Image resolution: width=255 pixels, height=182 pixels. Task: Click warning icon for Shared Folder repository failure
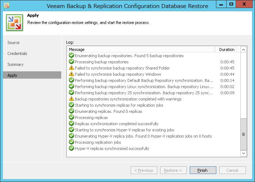[x=72, y=68]
